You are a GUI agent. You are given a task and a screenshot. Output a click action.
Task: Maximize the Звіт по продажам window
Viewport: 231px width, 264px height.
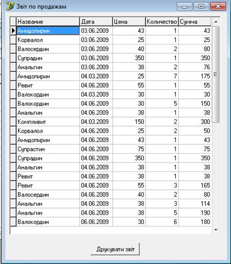pyautogui.click(x=201, y=7)
